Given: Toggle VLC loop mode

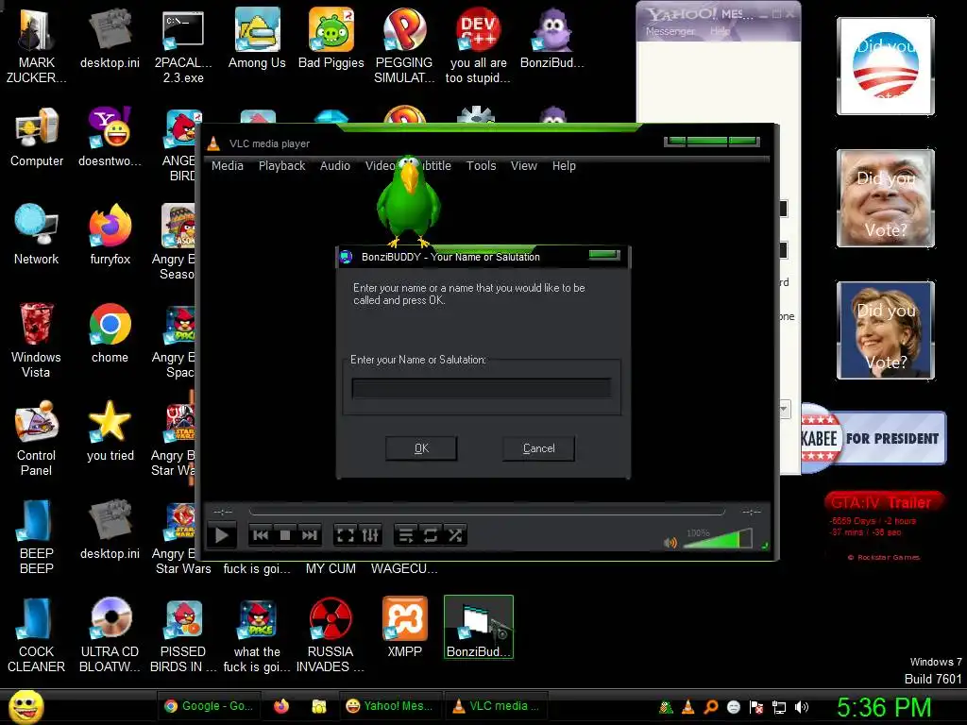Looking at the screenshot, I should [431, 535].
